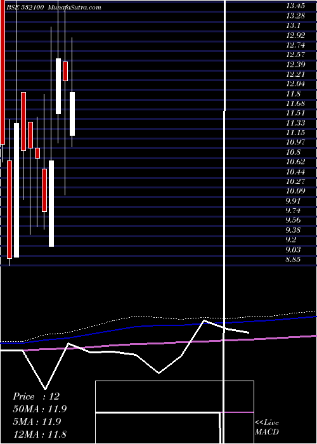Click the '<<Live MACD' label
The height and width of the screenshot is (444, 317).
[267, 427]
